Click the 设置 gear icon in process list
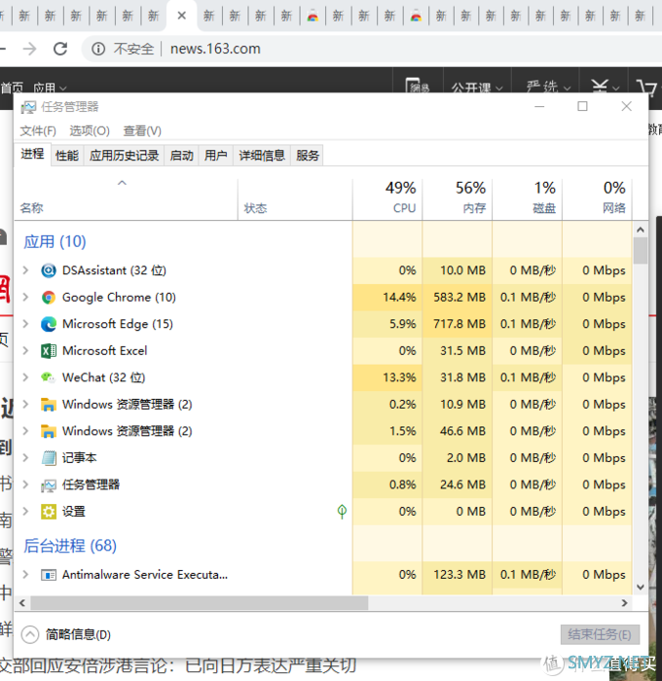This screenshot has width=662, height=681. (x=49, y=512)
